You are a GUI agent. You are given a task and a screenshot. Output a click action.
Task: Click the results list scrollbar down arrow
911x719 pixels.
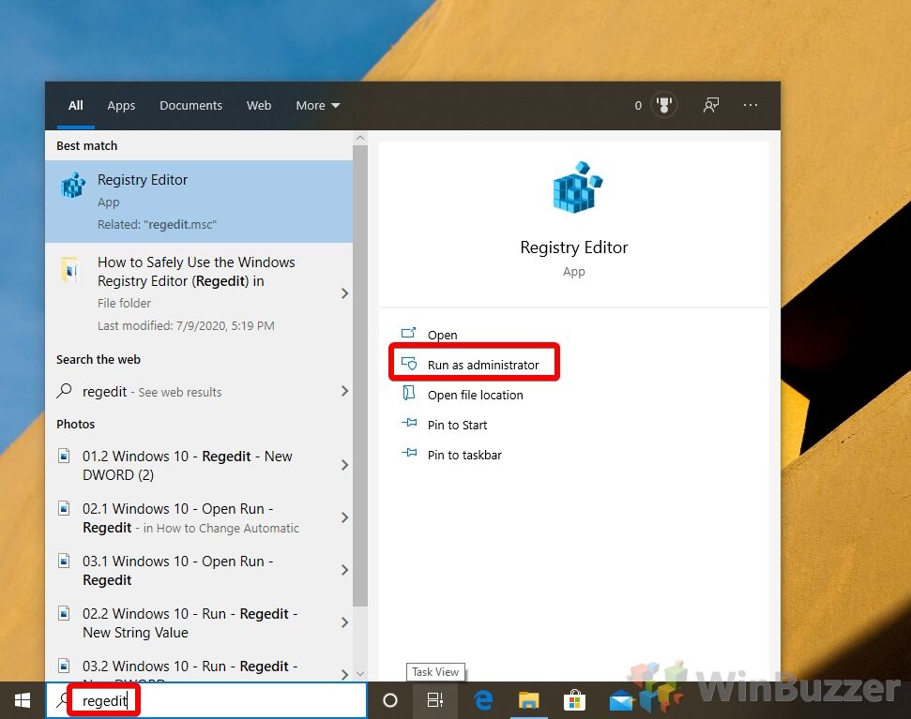(x=360, y=674)
